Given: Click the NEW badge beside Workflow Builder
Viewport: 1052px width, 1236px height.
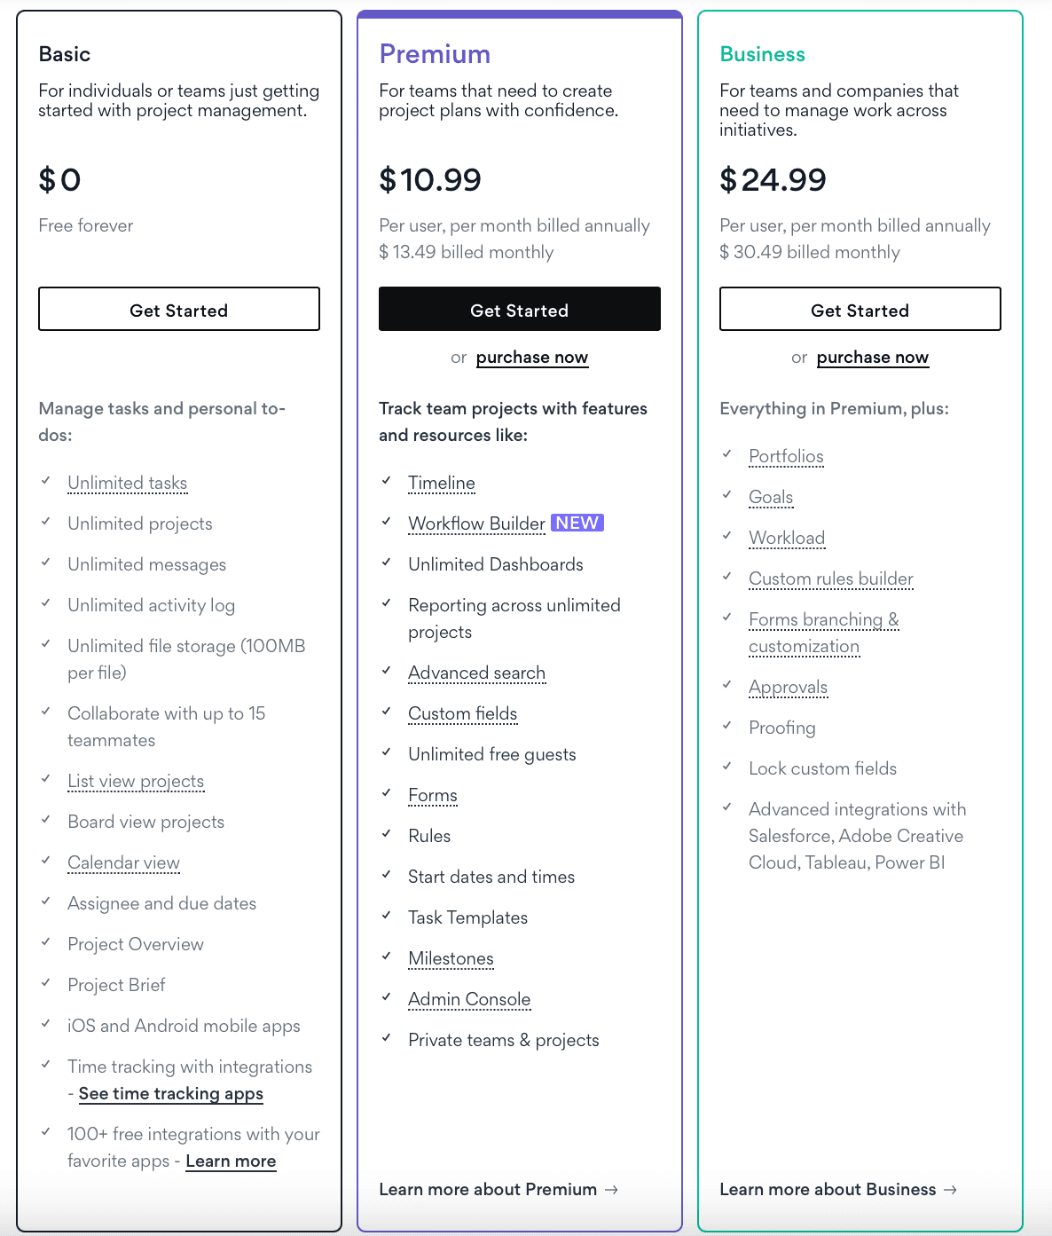Looking at the screenshot, I should click(x=577, y=523).
